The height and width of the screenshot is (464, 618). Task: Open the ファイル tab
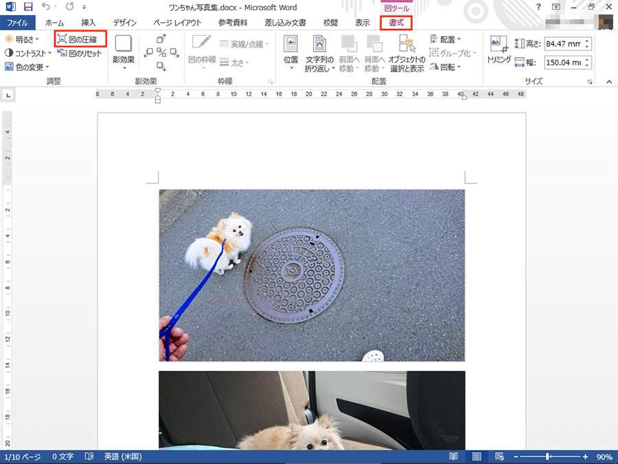pyautogui.click(x=17, y=23)
